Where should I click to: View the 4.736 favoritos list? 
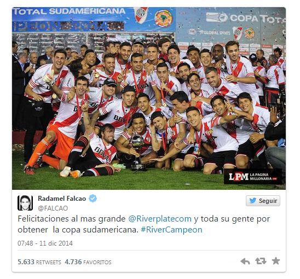[88, 262]
